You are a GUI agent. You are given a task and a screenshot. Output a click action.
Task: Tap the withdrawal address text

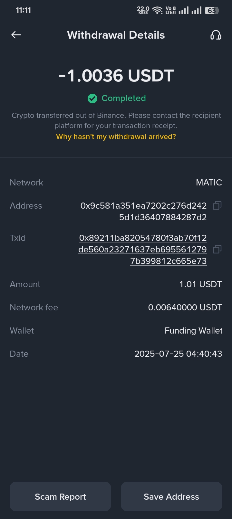(143, 212)
